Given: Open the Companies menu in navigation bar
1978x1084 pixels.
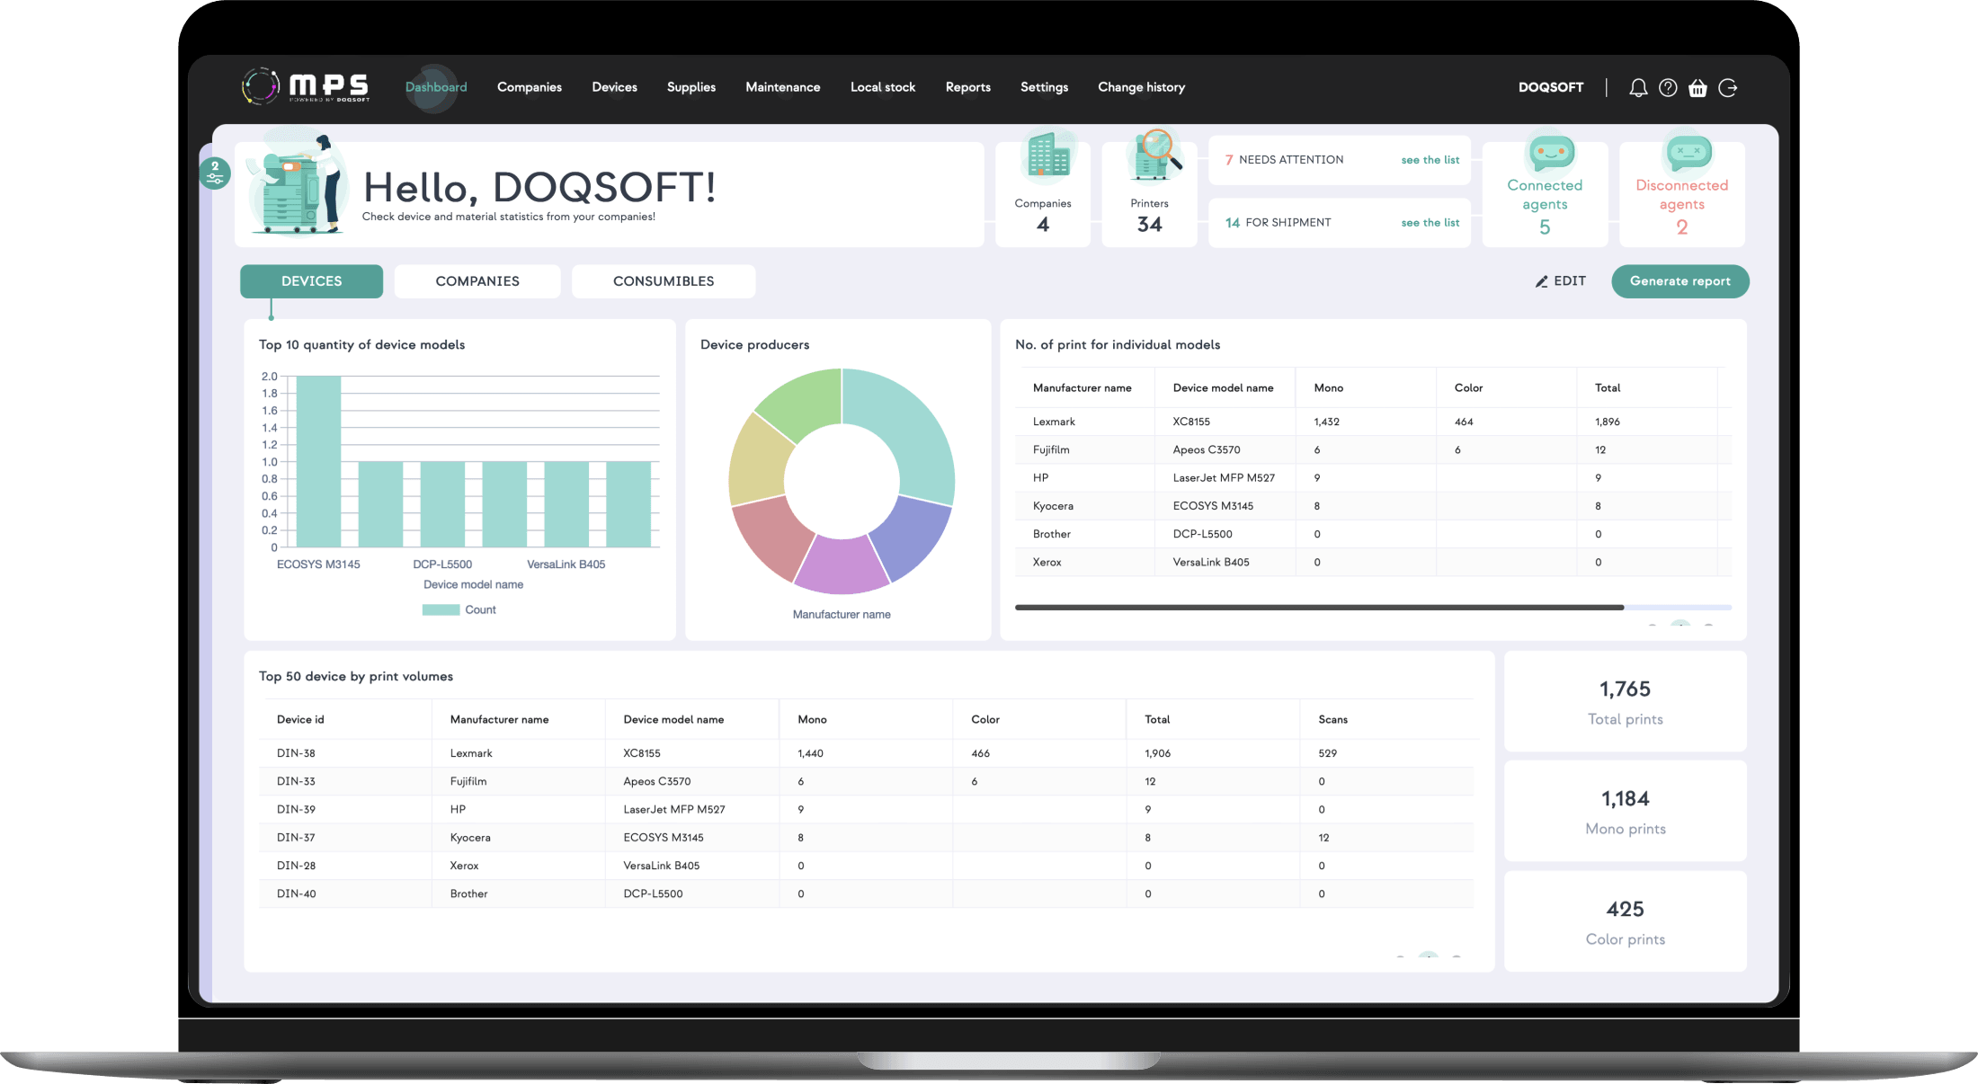Looking at the screenshot, I should point(530,87).
